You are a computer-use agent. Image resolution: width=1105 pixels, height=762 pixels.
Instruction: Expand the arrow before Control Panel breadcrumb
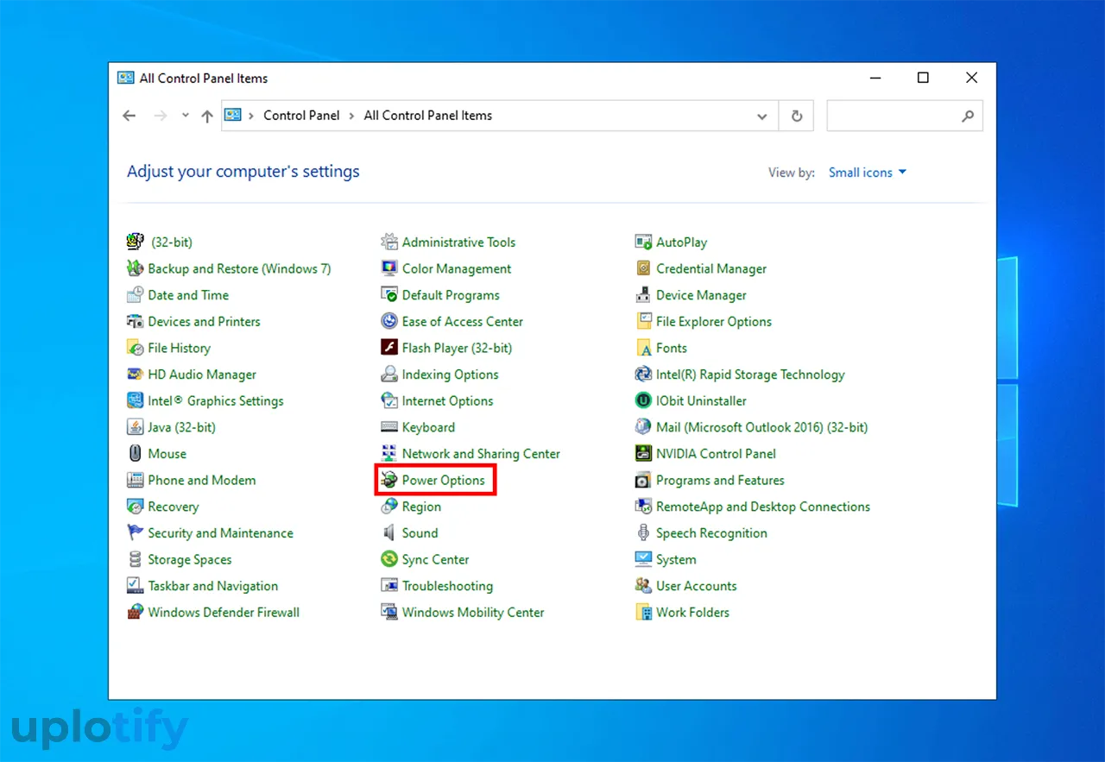point(251,116)
